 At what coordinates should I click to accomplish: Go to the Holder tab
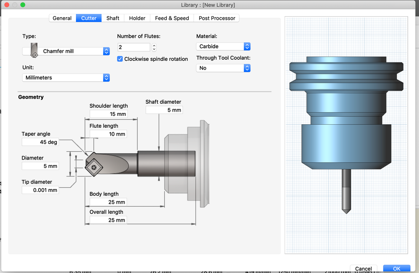(137, 18)
